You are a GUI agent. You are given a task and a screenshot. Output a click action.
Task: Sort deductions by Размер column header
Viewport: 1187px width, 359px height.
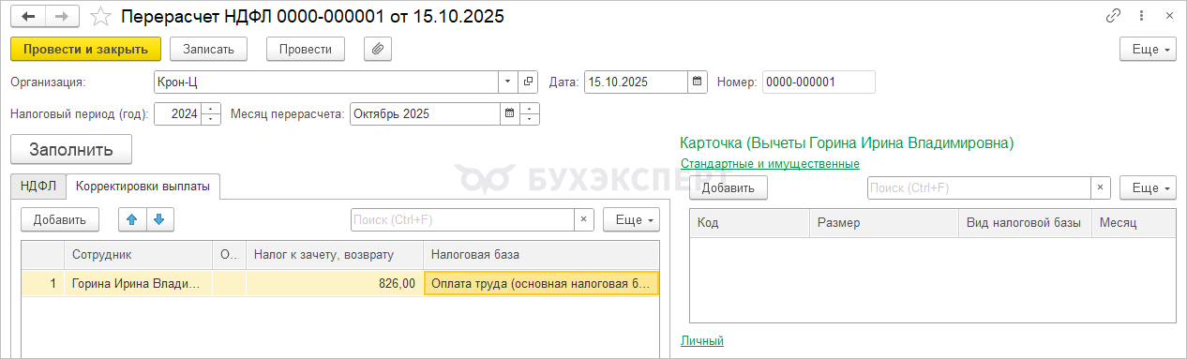tap(883, 223)
